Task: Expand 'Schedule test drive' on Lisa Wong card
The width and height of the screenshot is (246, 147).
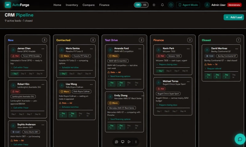Action: 69,107
